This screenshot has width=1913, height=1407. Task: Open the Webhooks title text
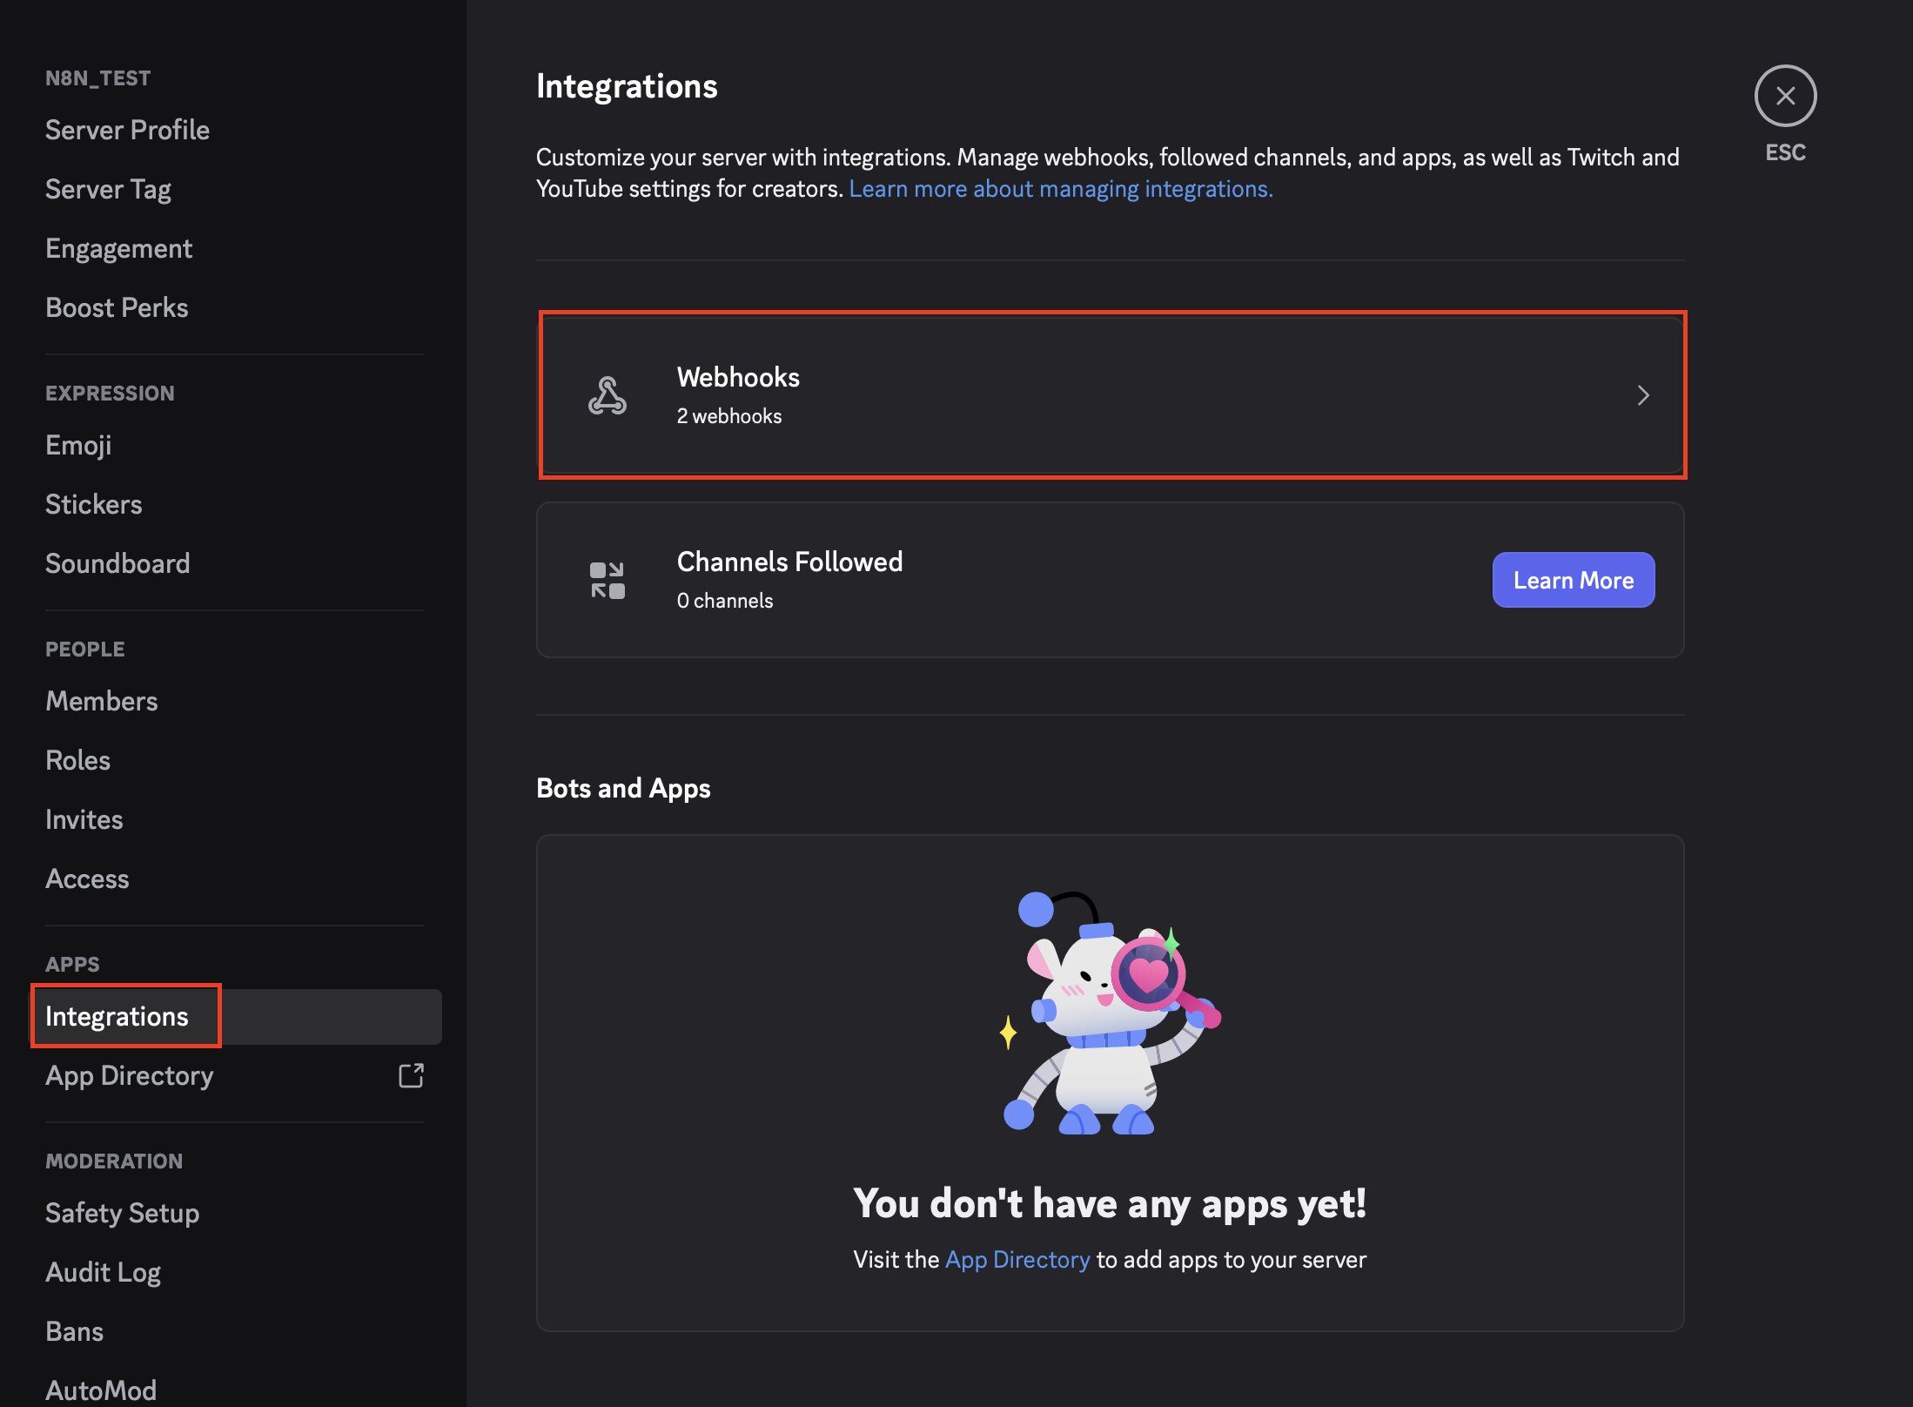(738, 377)
